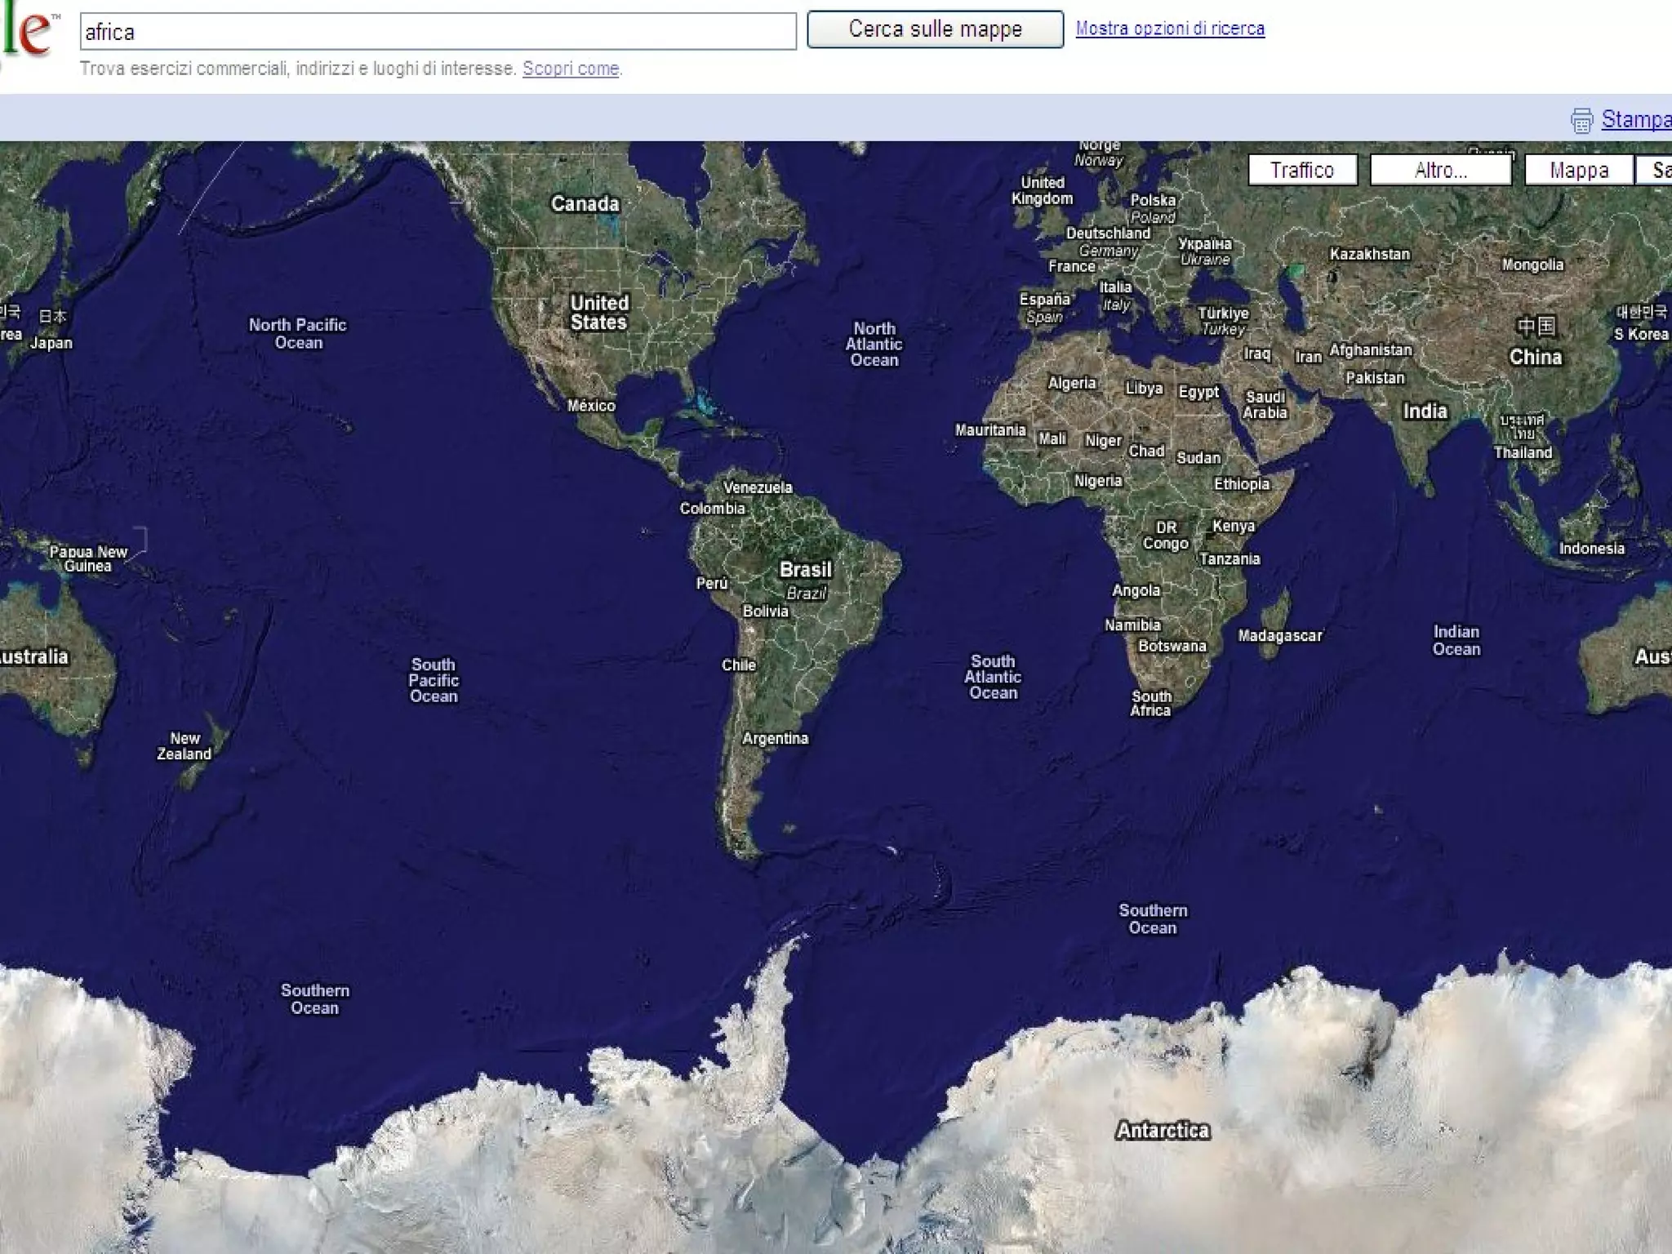Image resolution: width=1672 pixels, height=1254 pixels.
Task: Click the Brasil label on map
Action: click(805, 570)
